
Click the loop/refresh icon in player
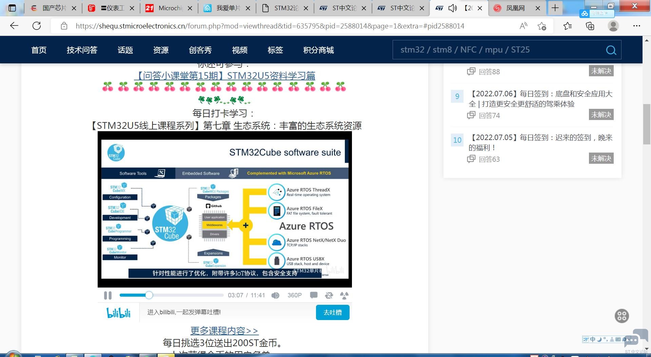tap(329, 295)
